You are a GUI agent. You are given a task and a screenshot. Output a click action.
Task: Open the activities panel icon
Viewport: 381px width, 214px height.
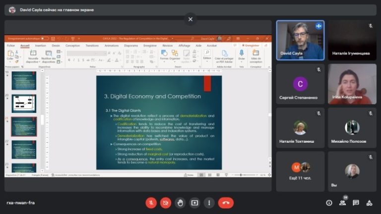[x=369, y=203]
